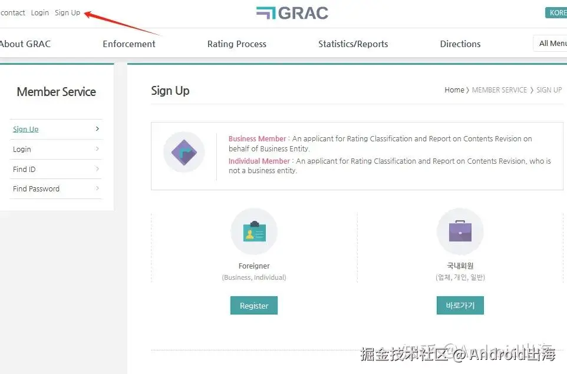The width and height of the screenshot is (567, 374).
Task: Click the Foreigner ID badge icon
Action: pyautogui.click(x=254, y=231)
